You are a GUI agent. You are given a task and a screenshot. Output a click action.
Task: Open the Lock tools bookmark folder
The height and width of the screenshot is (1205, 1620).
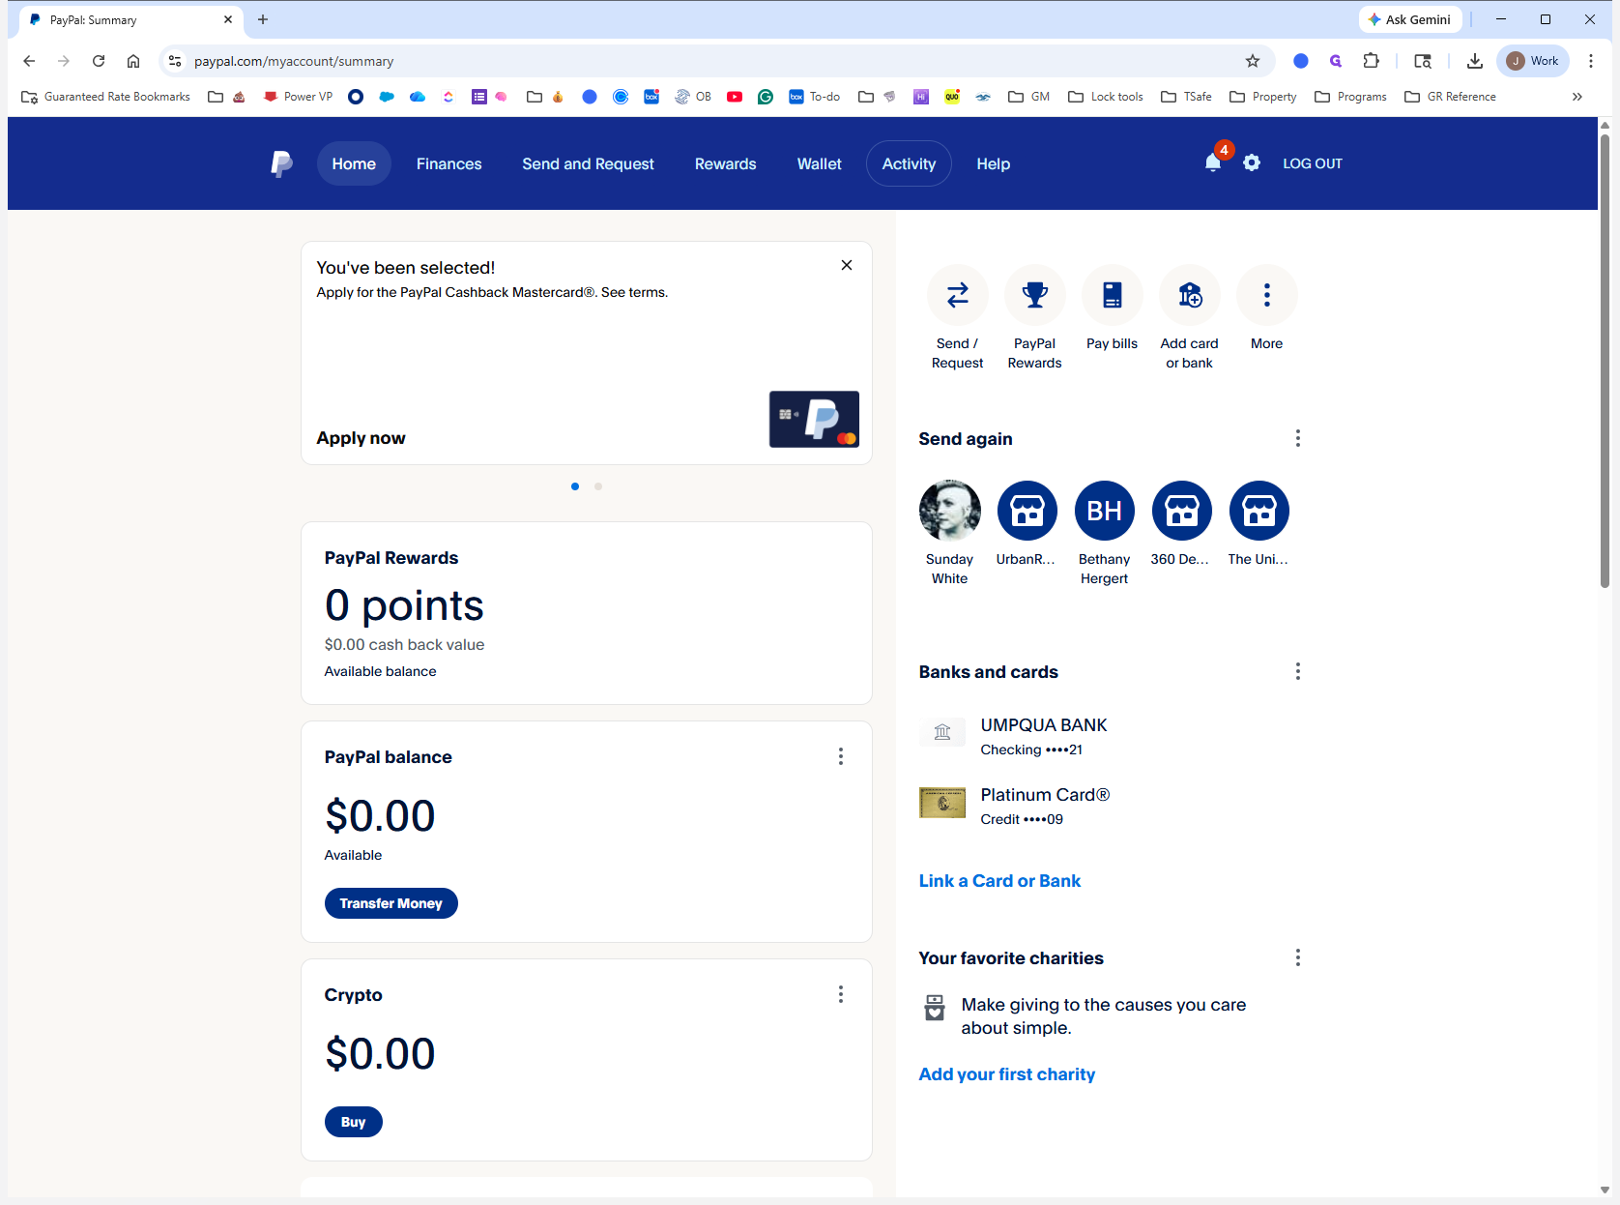click(x=1106, y=97)
